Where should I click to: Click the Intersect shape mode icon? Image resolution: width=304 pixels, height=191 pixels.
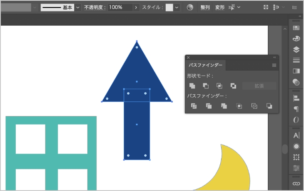click(219, 86)
